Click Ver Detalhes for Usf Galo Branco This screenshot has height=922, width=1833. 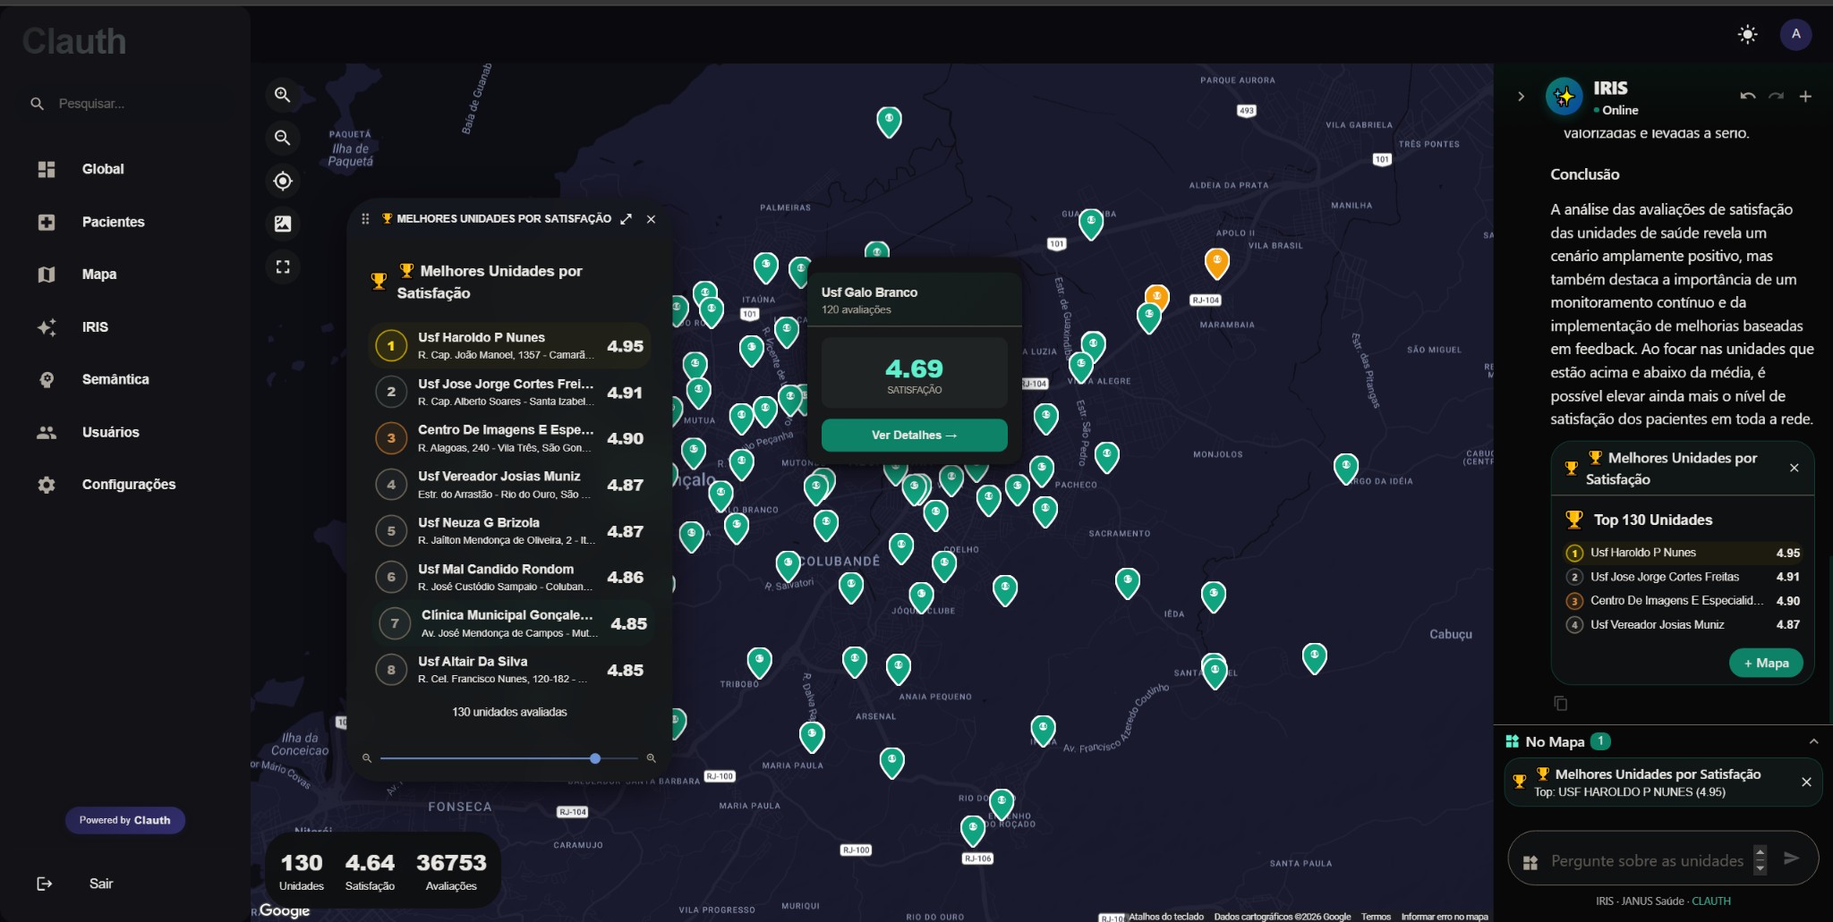[x=913, y=435]
